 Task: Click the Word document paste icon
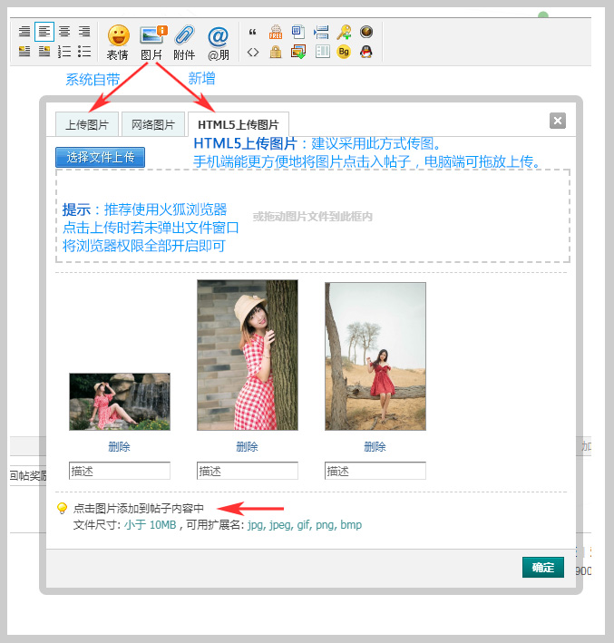[x=298, y=32]
